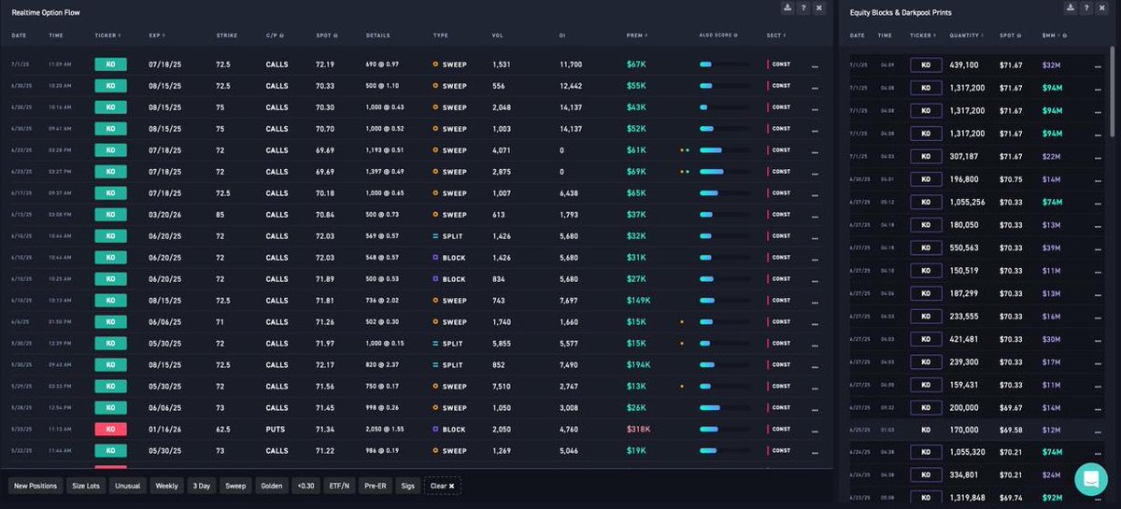Download Realtime Option Flow data
The width and height of the screenshot is (1121, 509).
click(788, 7)
